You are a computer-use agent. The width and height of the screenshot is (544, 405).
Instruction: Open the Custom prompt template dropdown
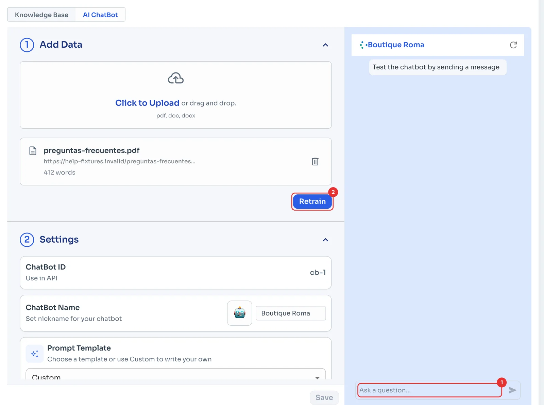click(176, 374)
